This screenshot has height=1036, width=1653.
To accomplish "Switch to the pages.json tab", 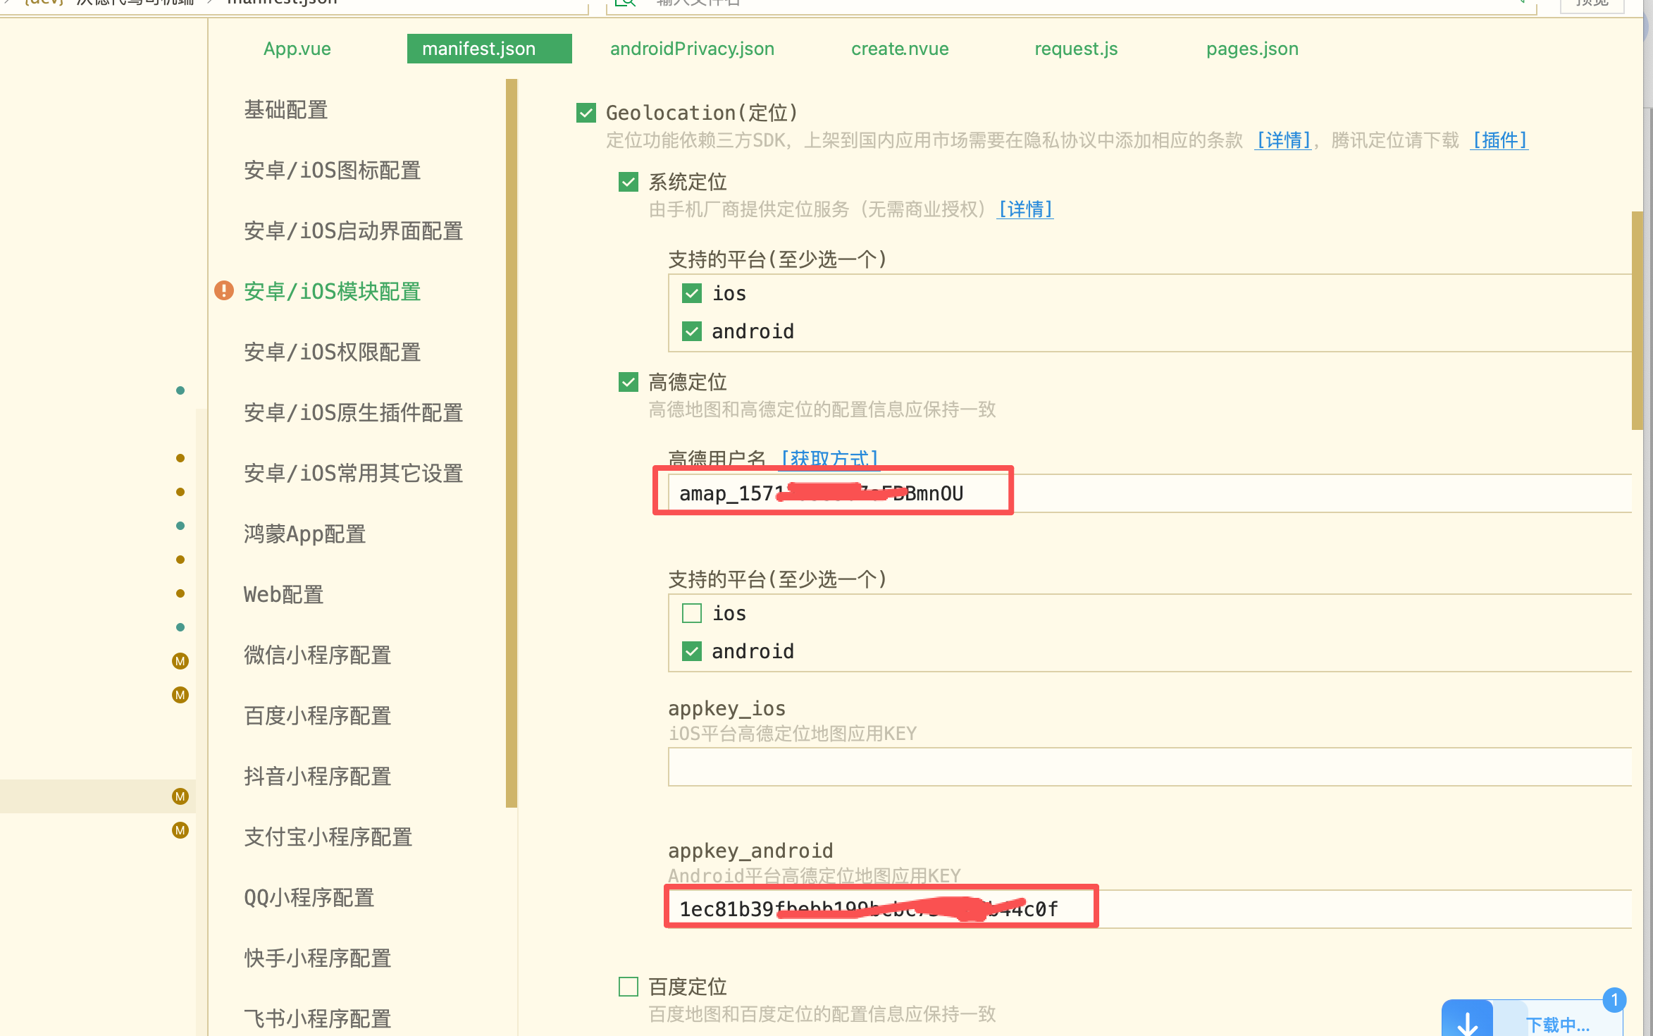I will (x=1252, y=49).
